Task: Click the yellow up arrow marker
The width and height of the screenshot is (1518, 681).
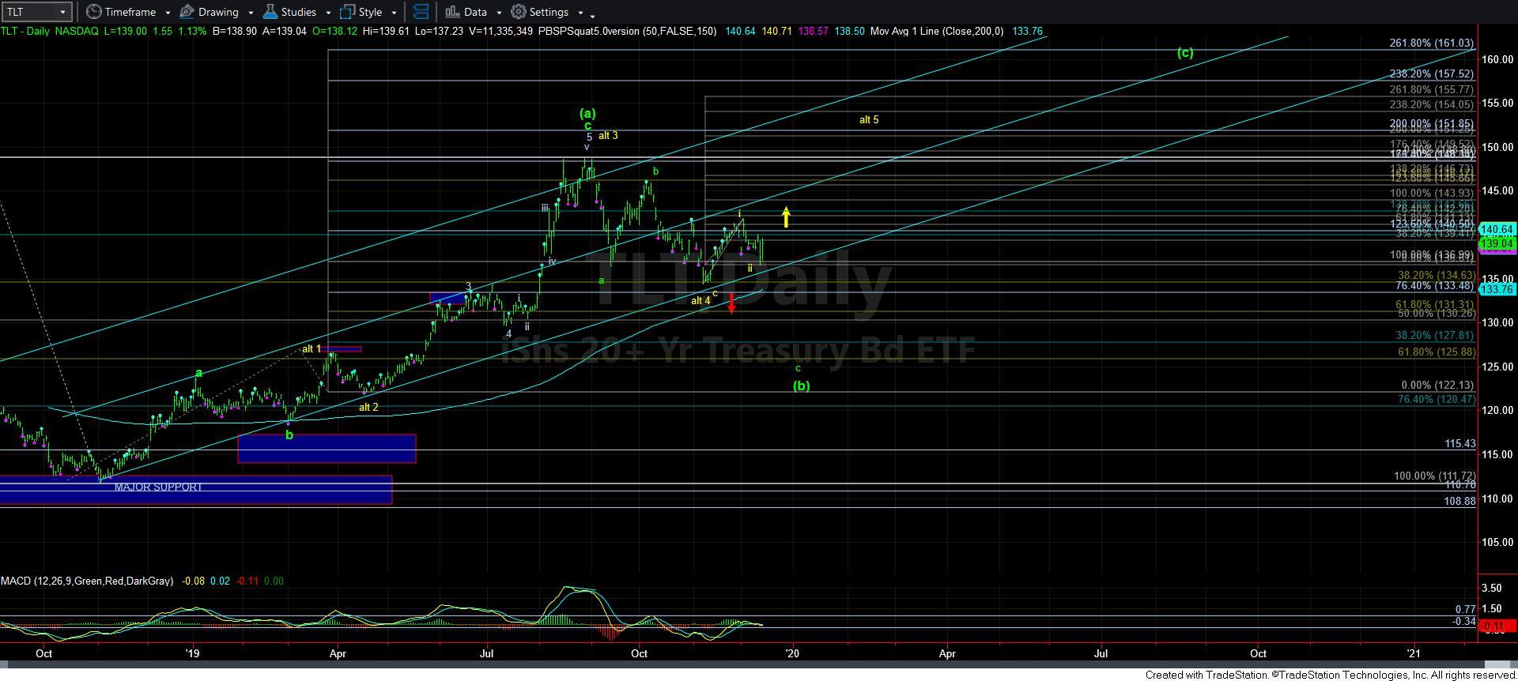Action: (x=786, y=216)
